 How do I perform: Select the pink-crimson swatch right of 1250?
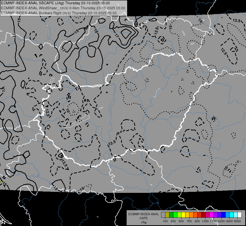coord(207,215)
